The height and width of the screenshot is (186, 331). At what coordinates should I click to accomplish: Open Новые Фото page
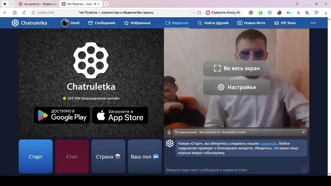coord(251,23)
